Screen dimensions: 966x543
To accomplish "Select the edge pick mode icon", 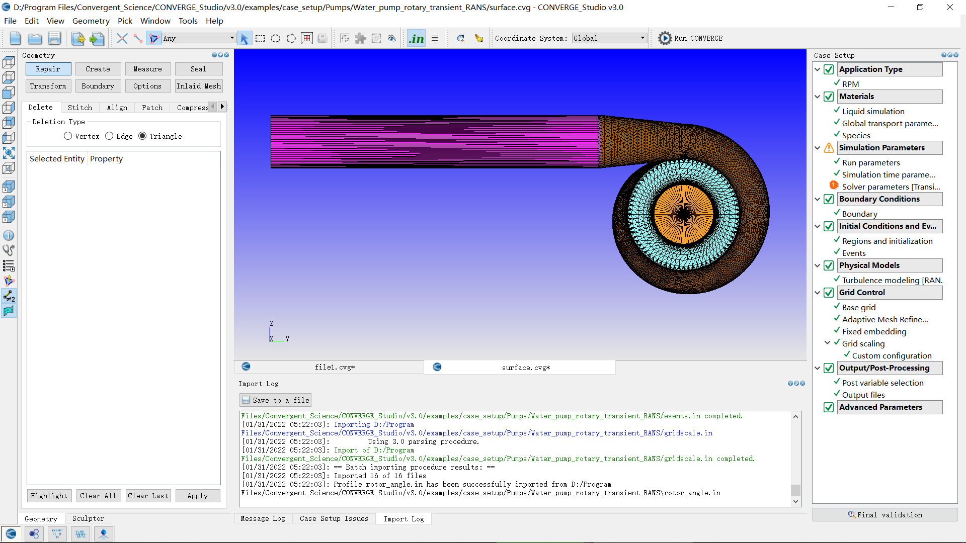I will (138, 38).
